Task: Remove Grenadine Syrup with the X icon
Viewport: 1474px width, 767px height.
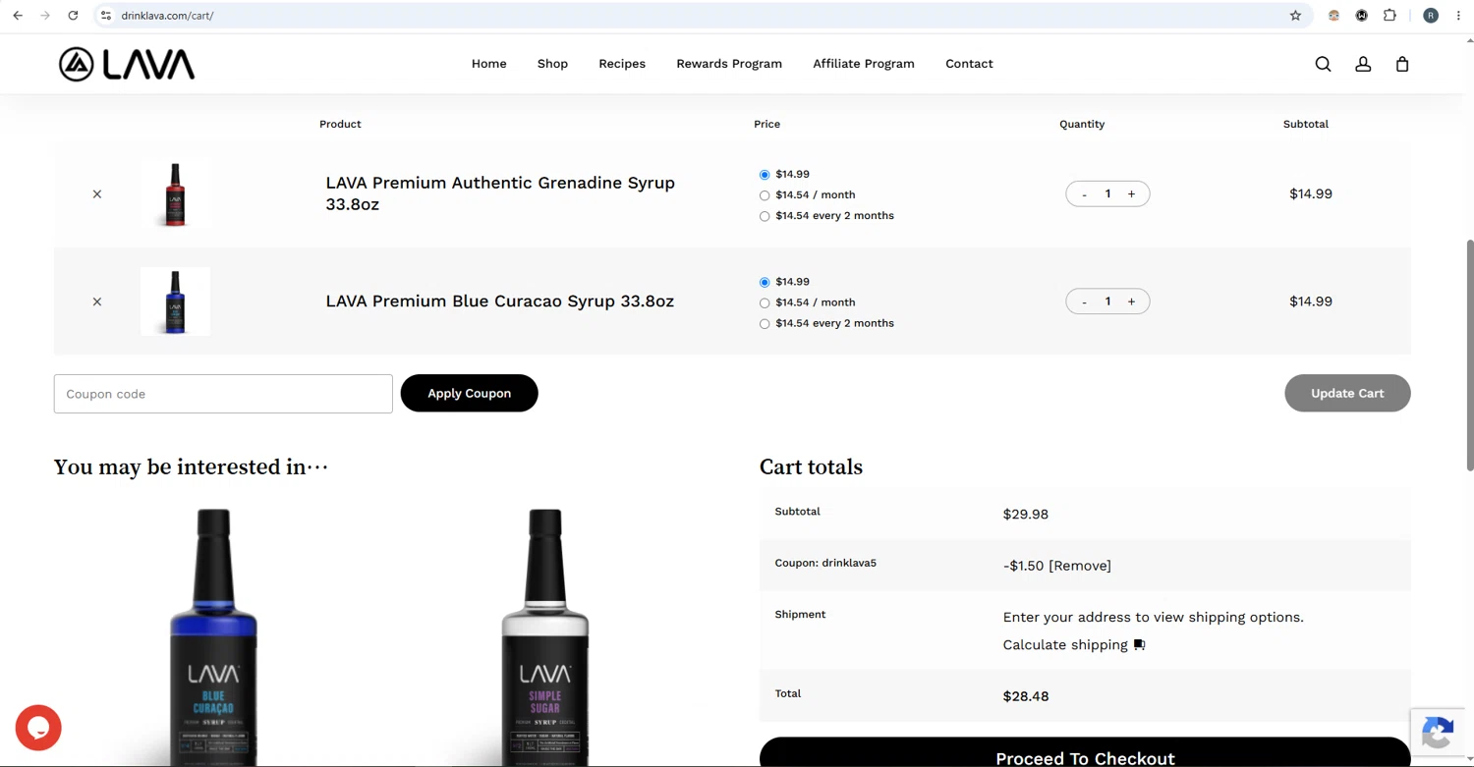Action: pyautogui.click(x=97, y=194)
